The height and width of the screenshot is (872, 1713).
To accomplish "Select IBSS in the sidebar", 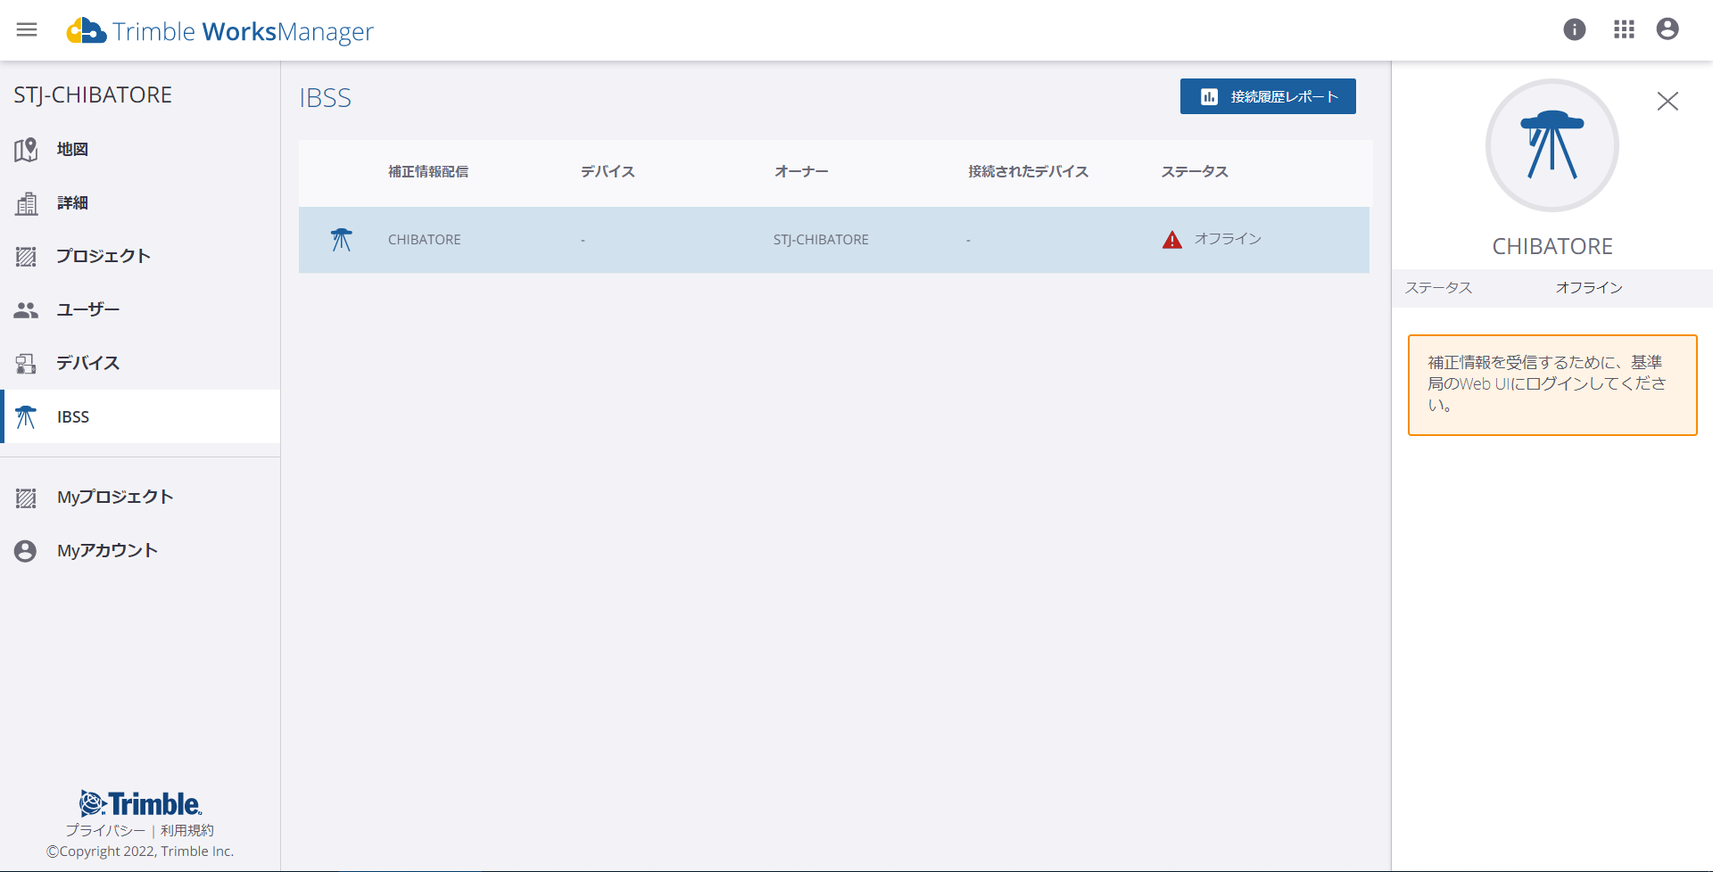I will tap(73, 417).
